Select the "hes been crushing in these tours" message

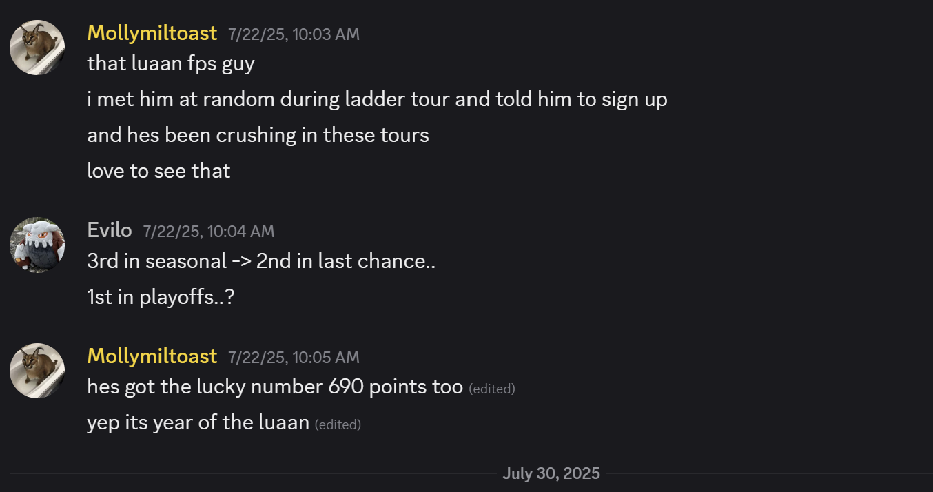pos(258,135)
